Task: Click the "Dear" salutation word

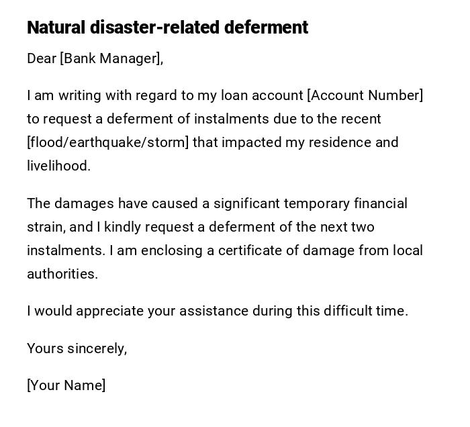Action: [42, 58]
